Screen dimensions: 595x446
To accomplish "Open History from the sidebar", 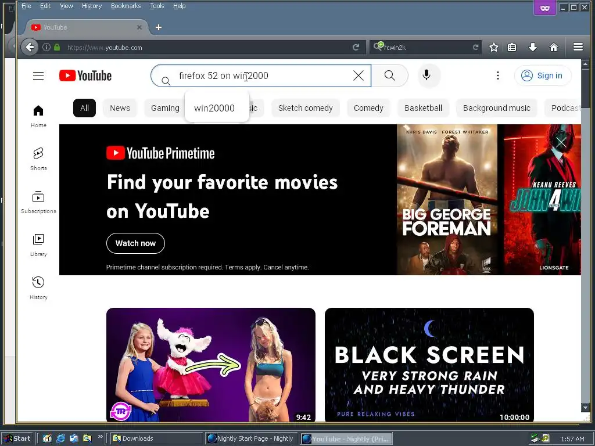I will point(38,288).
